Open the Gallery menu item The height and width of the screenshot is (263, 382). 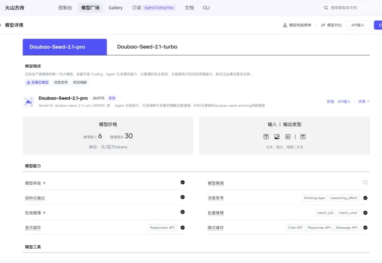point(115,8)
